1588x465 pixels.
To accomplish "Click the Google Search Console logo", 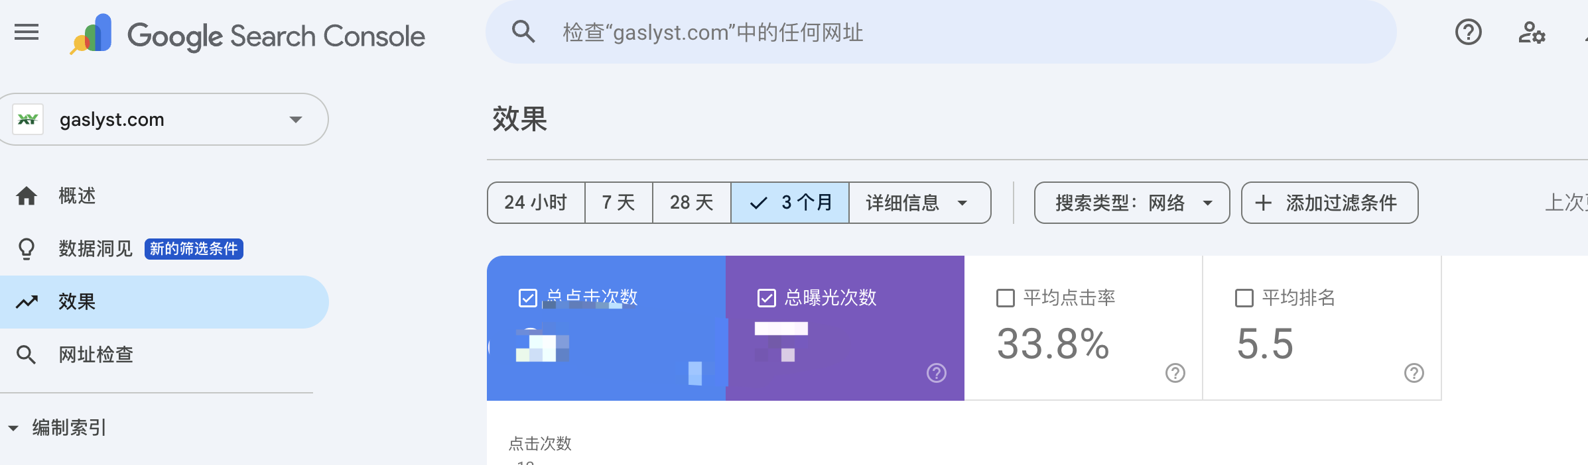I will (248, 34).
